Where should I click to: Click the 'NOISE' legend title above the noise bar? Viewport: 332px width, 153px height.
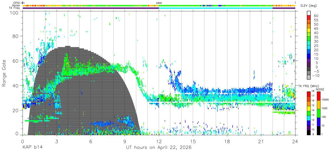click(320, 89)
